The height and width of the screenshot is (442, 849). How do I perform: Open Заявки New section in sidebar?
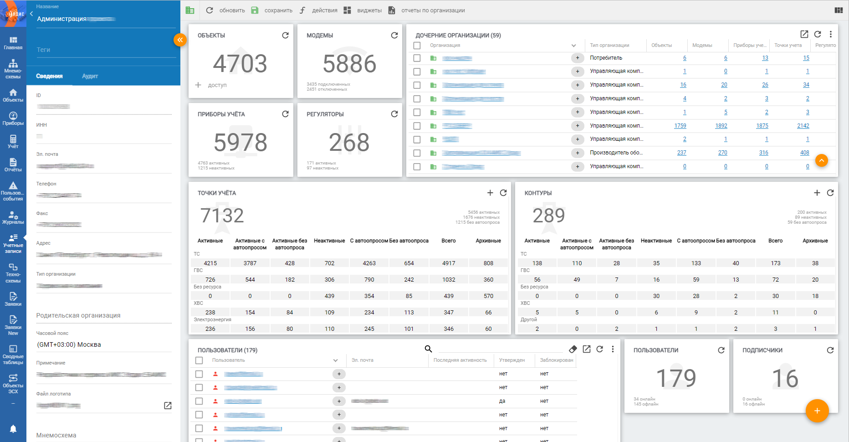click(x=13, y=325)
